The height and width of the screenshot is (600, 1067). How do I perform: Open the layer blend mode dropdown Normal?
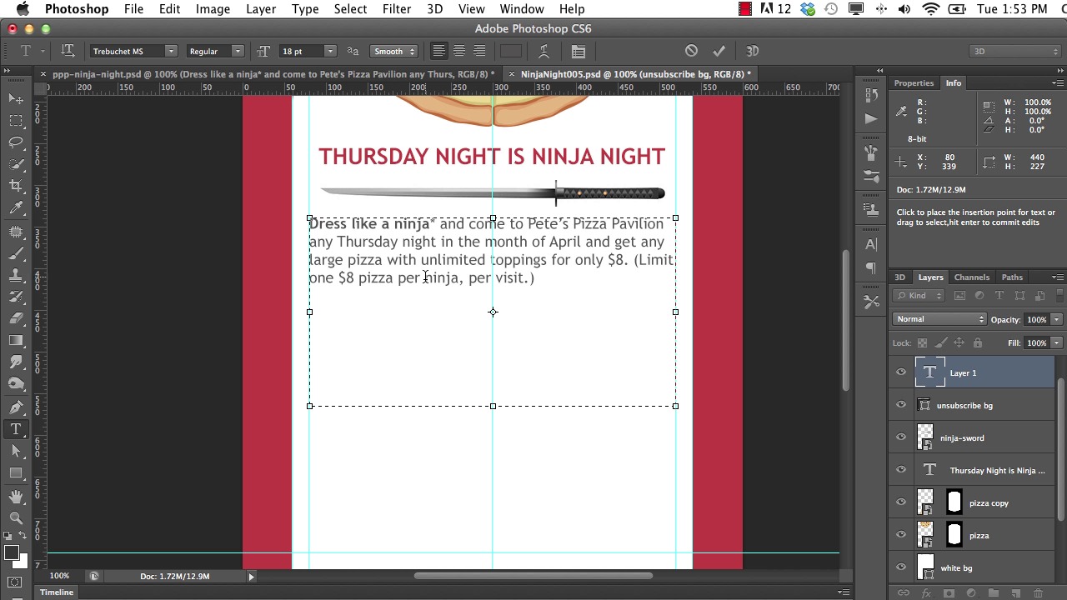(x=939, y=319)
